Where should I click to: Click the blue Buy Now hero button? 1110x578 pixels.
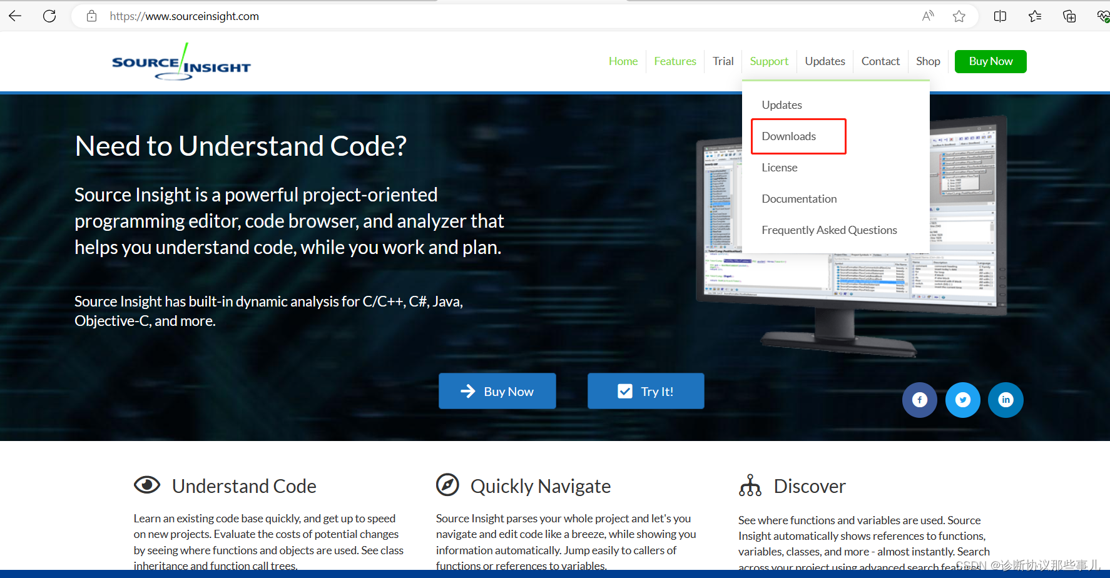497,391
